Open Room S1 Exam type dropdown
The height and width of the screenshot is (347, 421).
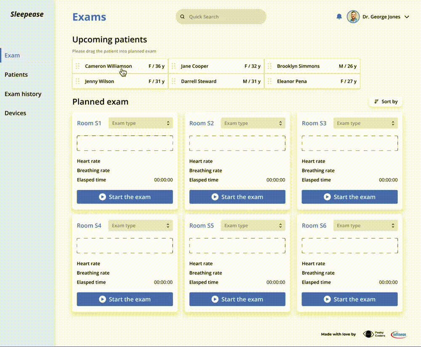[x=141, y=123]
